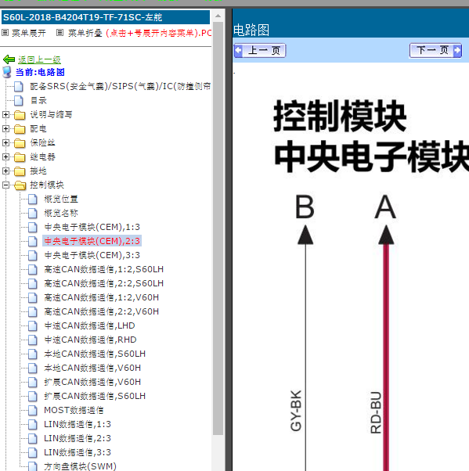Click the 当前:电路图 computer icon

point(7,73)
